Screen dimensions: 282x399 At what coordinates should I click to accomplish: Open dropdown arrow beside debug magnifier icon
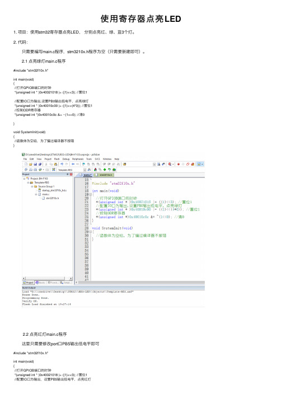tap(173, 165)
